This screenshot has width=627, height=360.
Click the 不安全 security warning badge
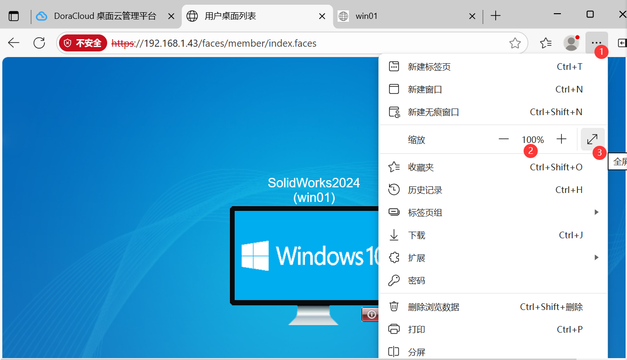tap(83, 42)
